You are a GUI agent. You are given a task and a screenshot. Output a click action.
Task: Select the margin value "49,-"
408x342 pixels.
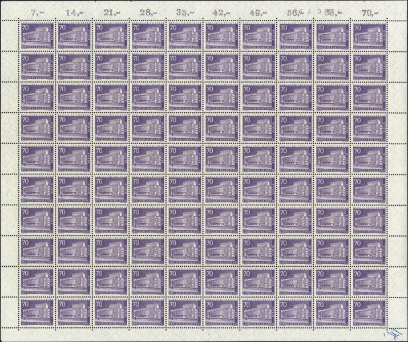tap(258, 13)
